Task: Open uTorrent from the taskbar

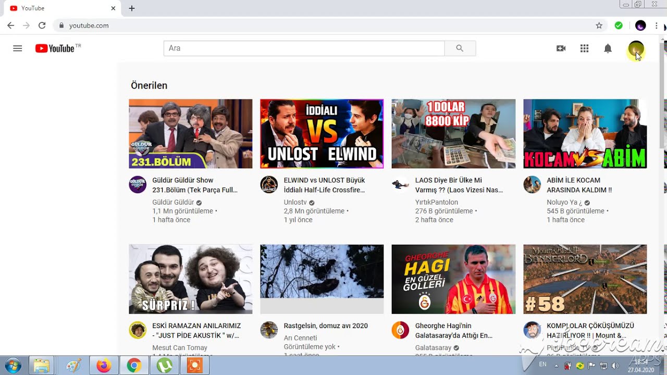Action: point(164,366)
